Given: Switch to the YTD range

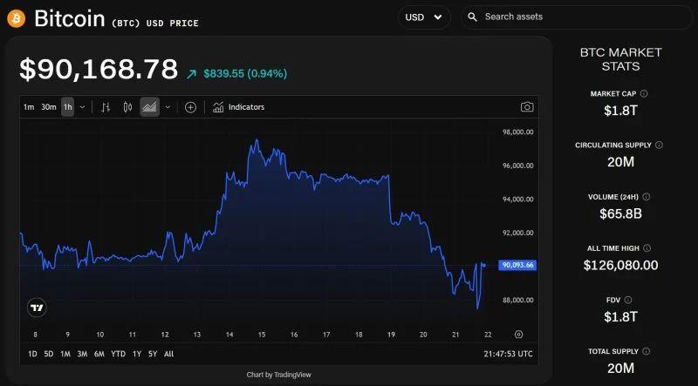Looking at the screenshot, I should (118, 354).
